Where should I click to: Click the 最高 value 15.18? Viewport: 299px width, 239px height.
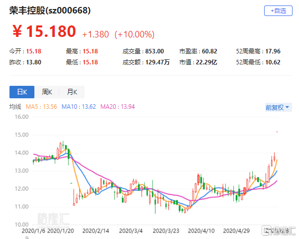click(90, 51)
